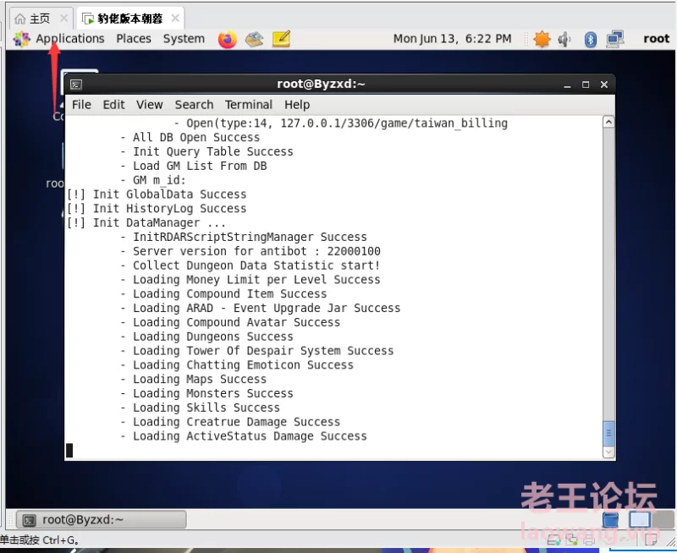Open the terminal View menu
The width and height of the screenshot is (677, 553).
pos(150,105)
